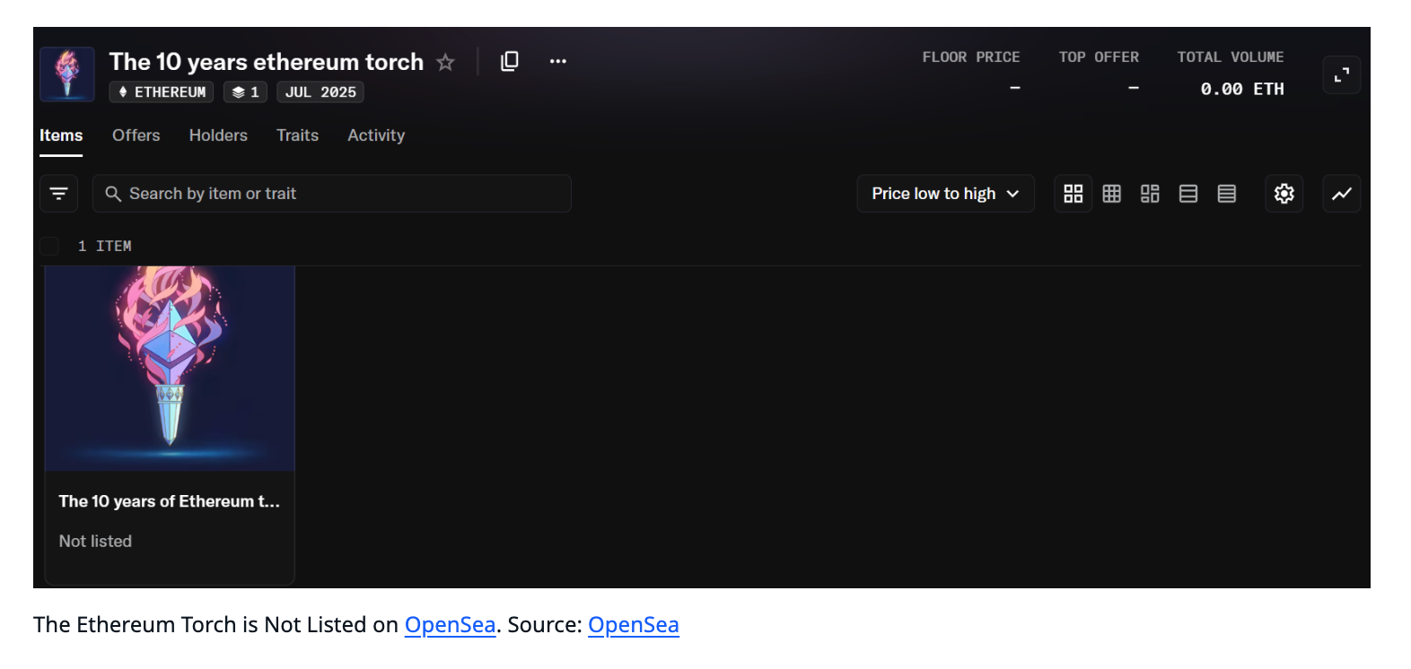This screenshot has width=1411, height=669.
Task: Click the 1 ITEM count text
Action: (x=105, y=247)
